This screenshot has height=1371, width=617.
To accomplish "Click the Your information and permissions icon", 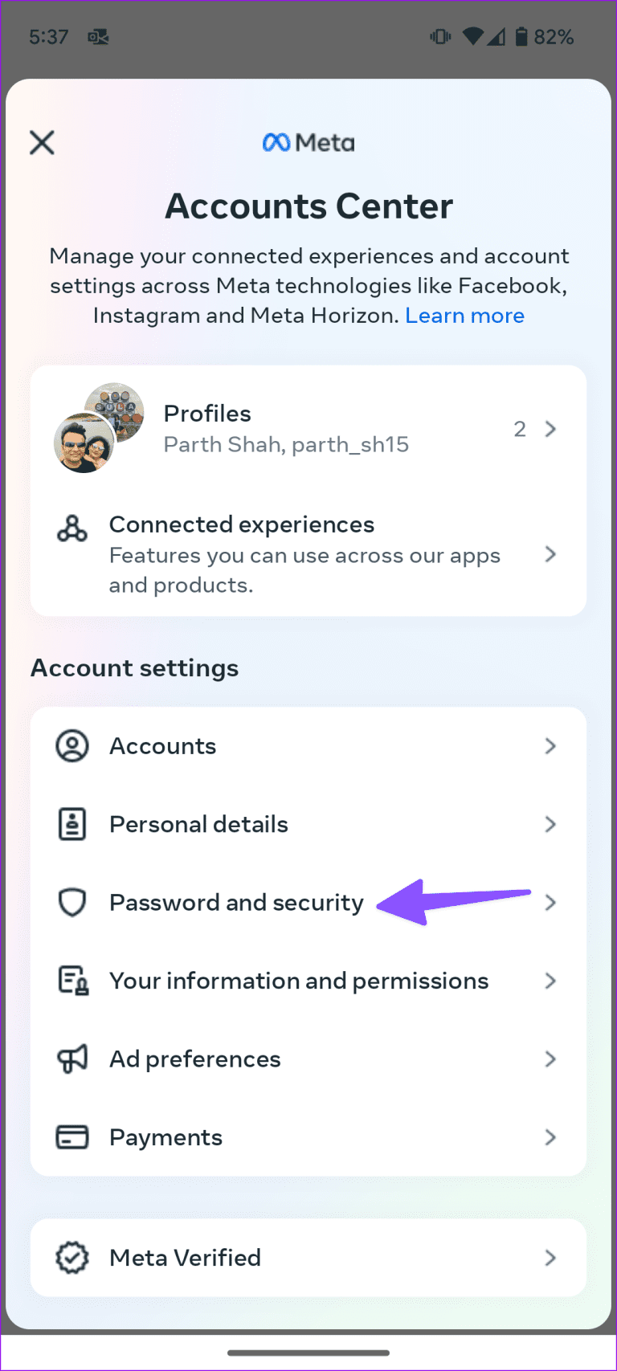I will pos(72,980).
